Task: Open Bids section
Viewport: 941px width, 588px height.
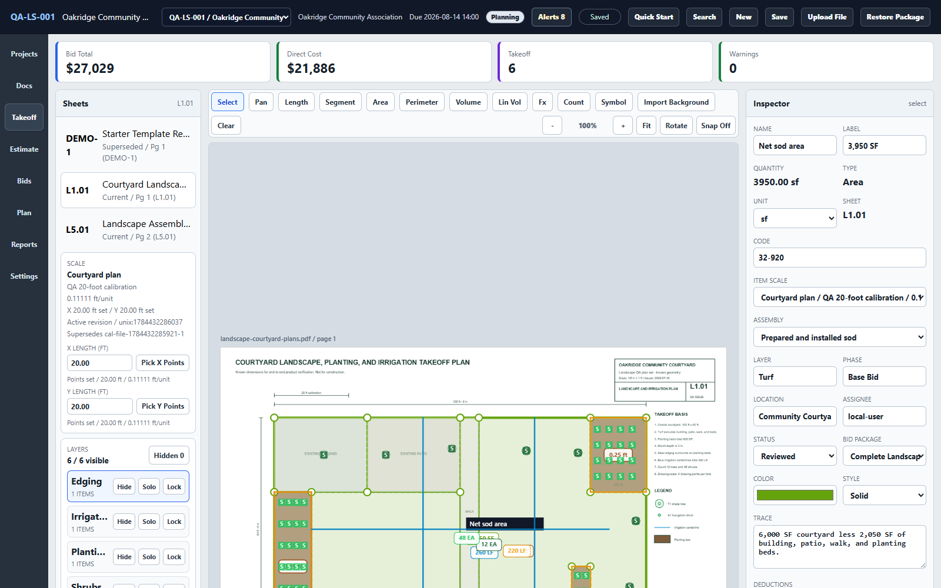Action: click(24, 181)
